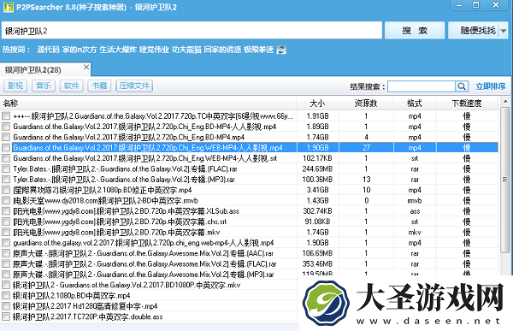Check the BD1080P.中英双字.mkv checkbox
The height and width of the screenshot is (331, 513).
pyautogui.click(x=6, y=285)
